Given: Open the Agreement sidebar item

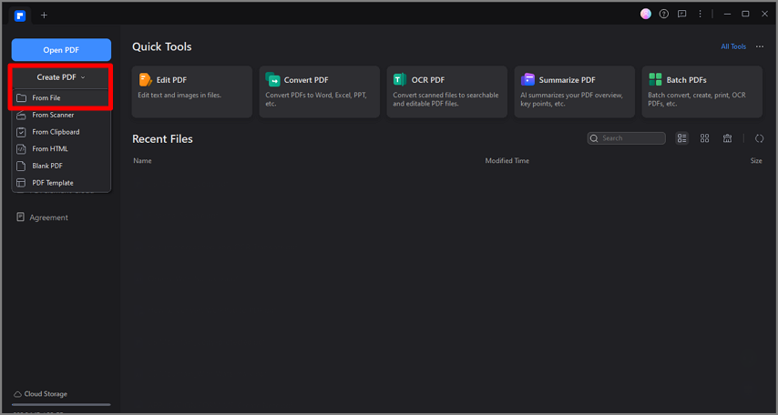Looking at the screenshot, I should coord(42,218).
